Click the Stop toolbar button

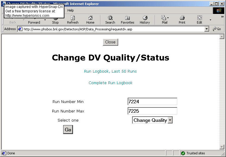pos(55,22)
